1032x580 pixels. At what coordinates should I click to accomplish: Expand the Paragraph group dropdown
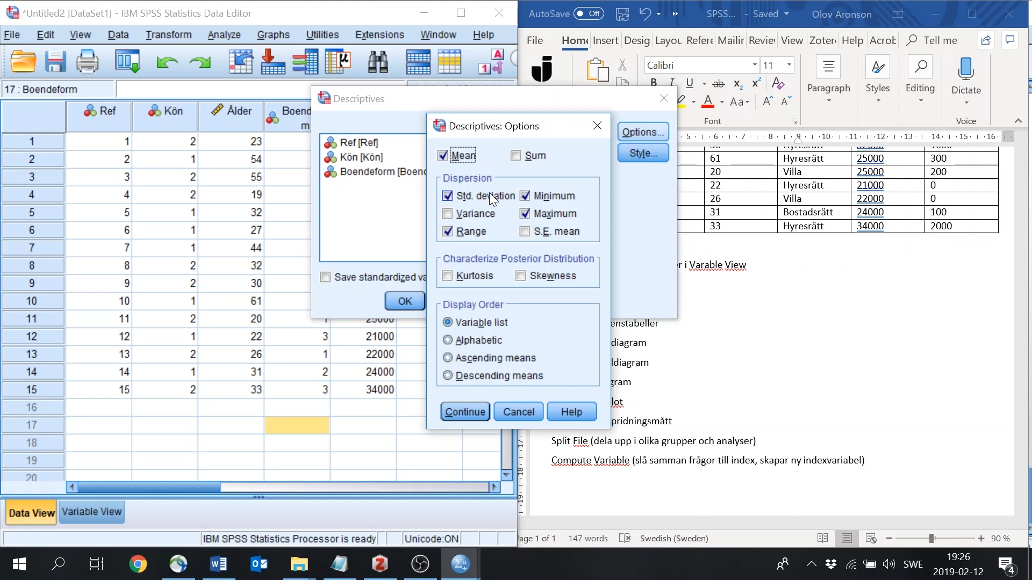(x=828, y=102)
